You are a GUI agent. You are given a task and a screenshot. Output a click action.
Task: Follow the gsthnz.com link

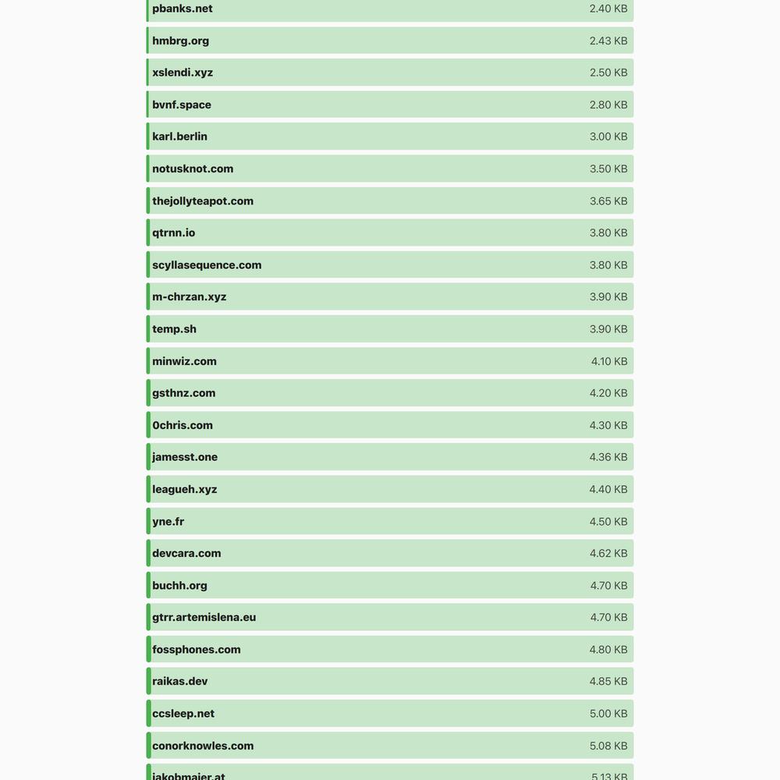point(184,393)
